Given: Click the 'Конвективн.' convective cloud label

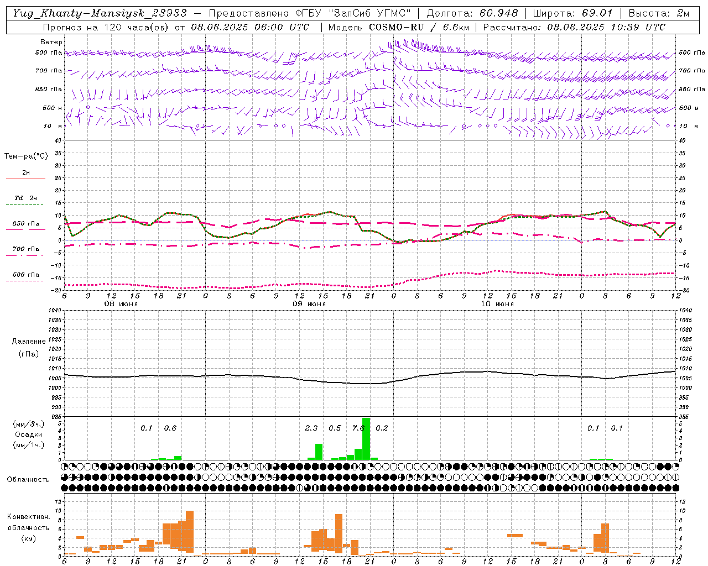Looking at the screenshot, I should click(28, 517).
